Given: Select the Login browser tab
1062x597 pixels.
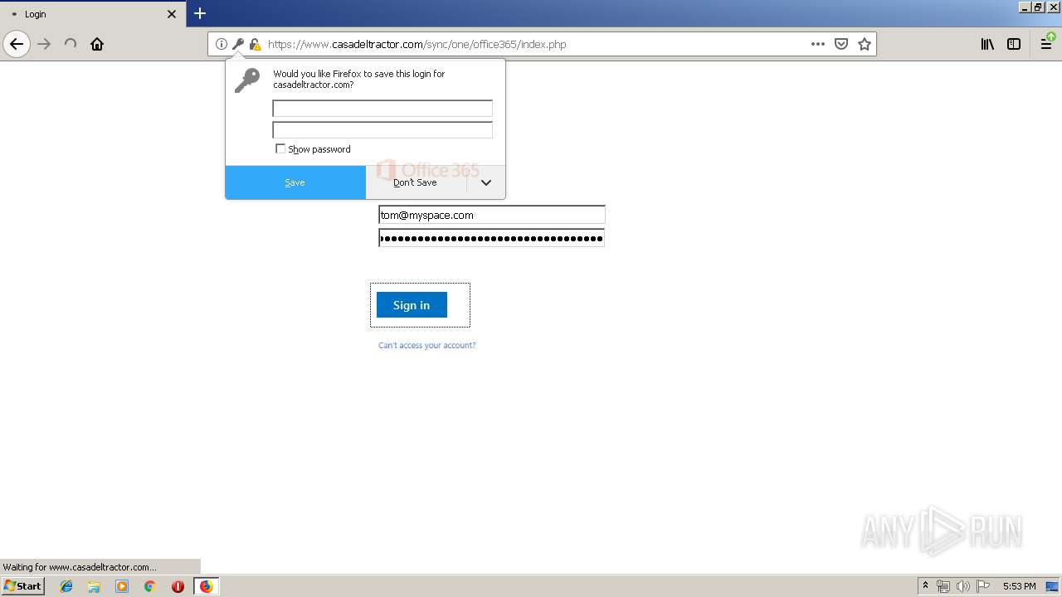Looking at the screenshot, I should (91, 14).
